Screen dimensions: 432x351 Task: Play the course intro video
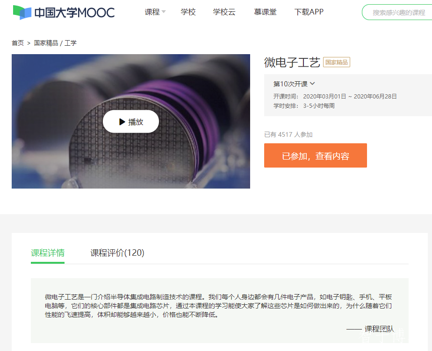pyautogui.click(x=131, y=121)
